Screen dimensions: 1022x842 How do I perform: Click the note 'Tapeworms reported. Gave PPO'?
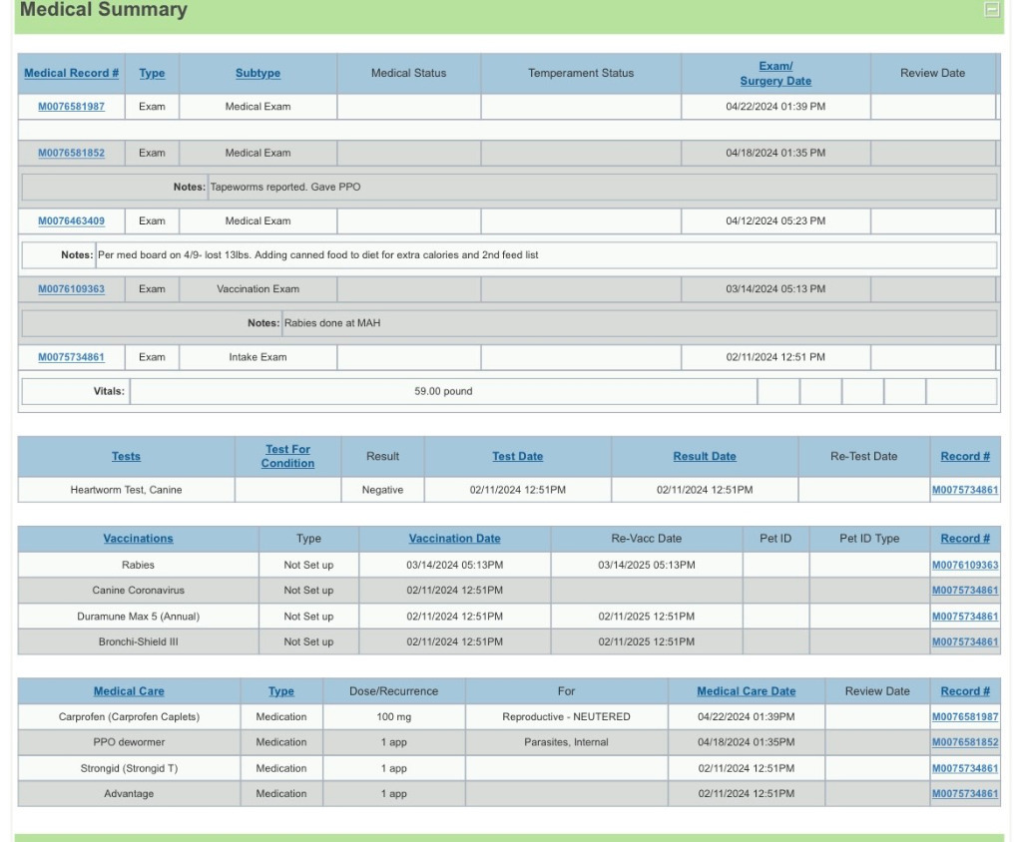(285, 187)
